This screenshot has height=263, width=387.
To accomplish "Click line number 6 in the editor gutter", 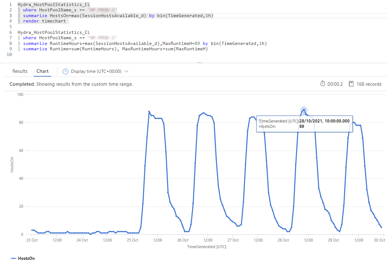I will point(11,32).
